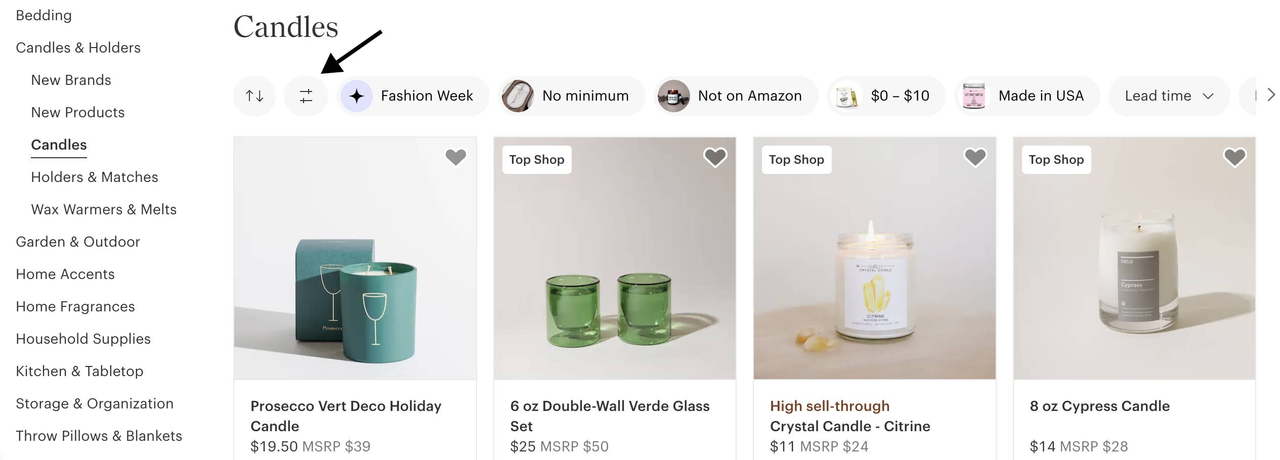Viewport: 1280px width, 460px height.
Task: Click the Fashion Week sparkle icon
Action: (x=357, y=96)
